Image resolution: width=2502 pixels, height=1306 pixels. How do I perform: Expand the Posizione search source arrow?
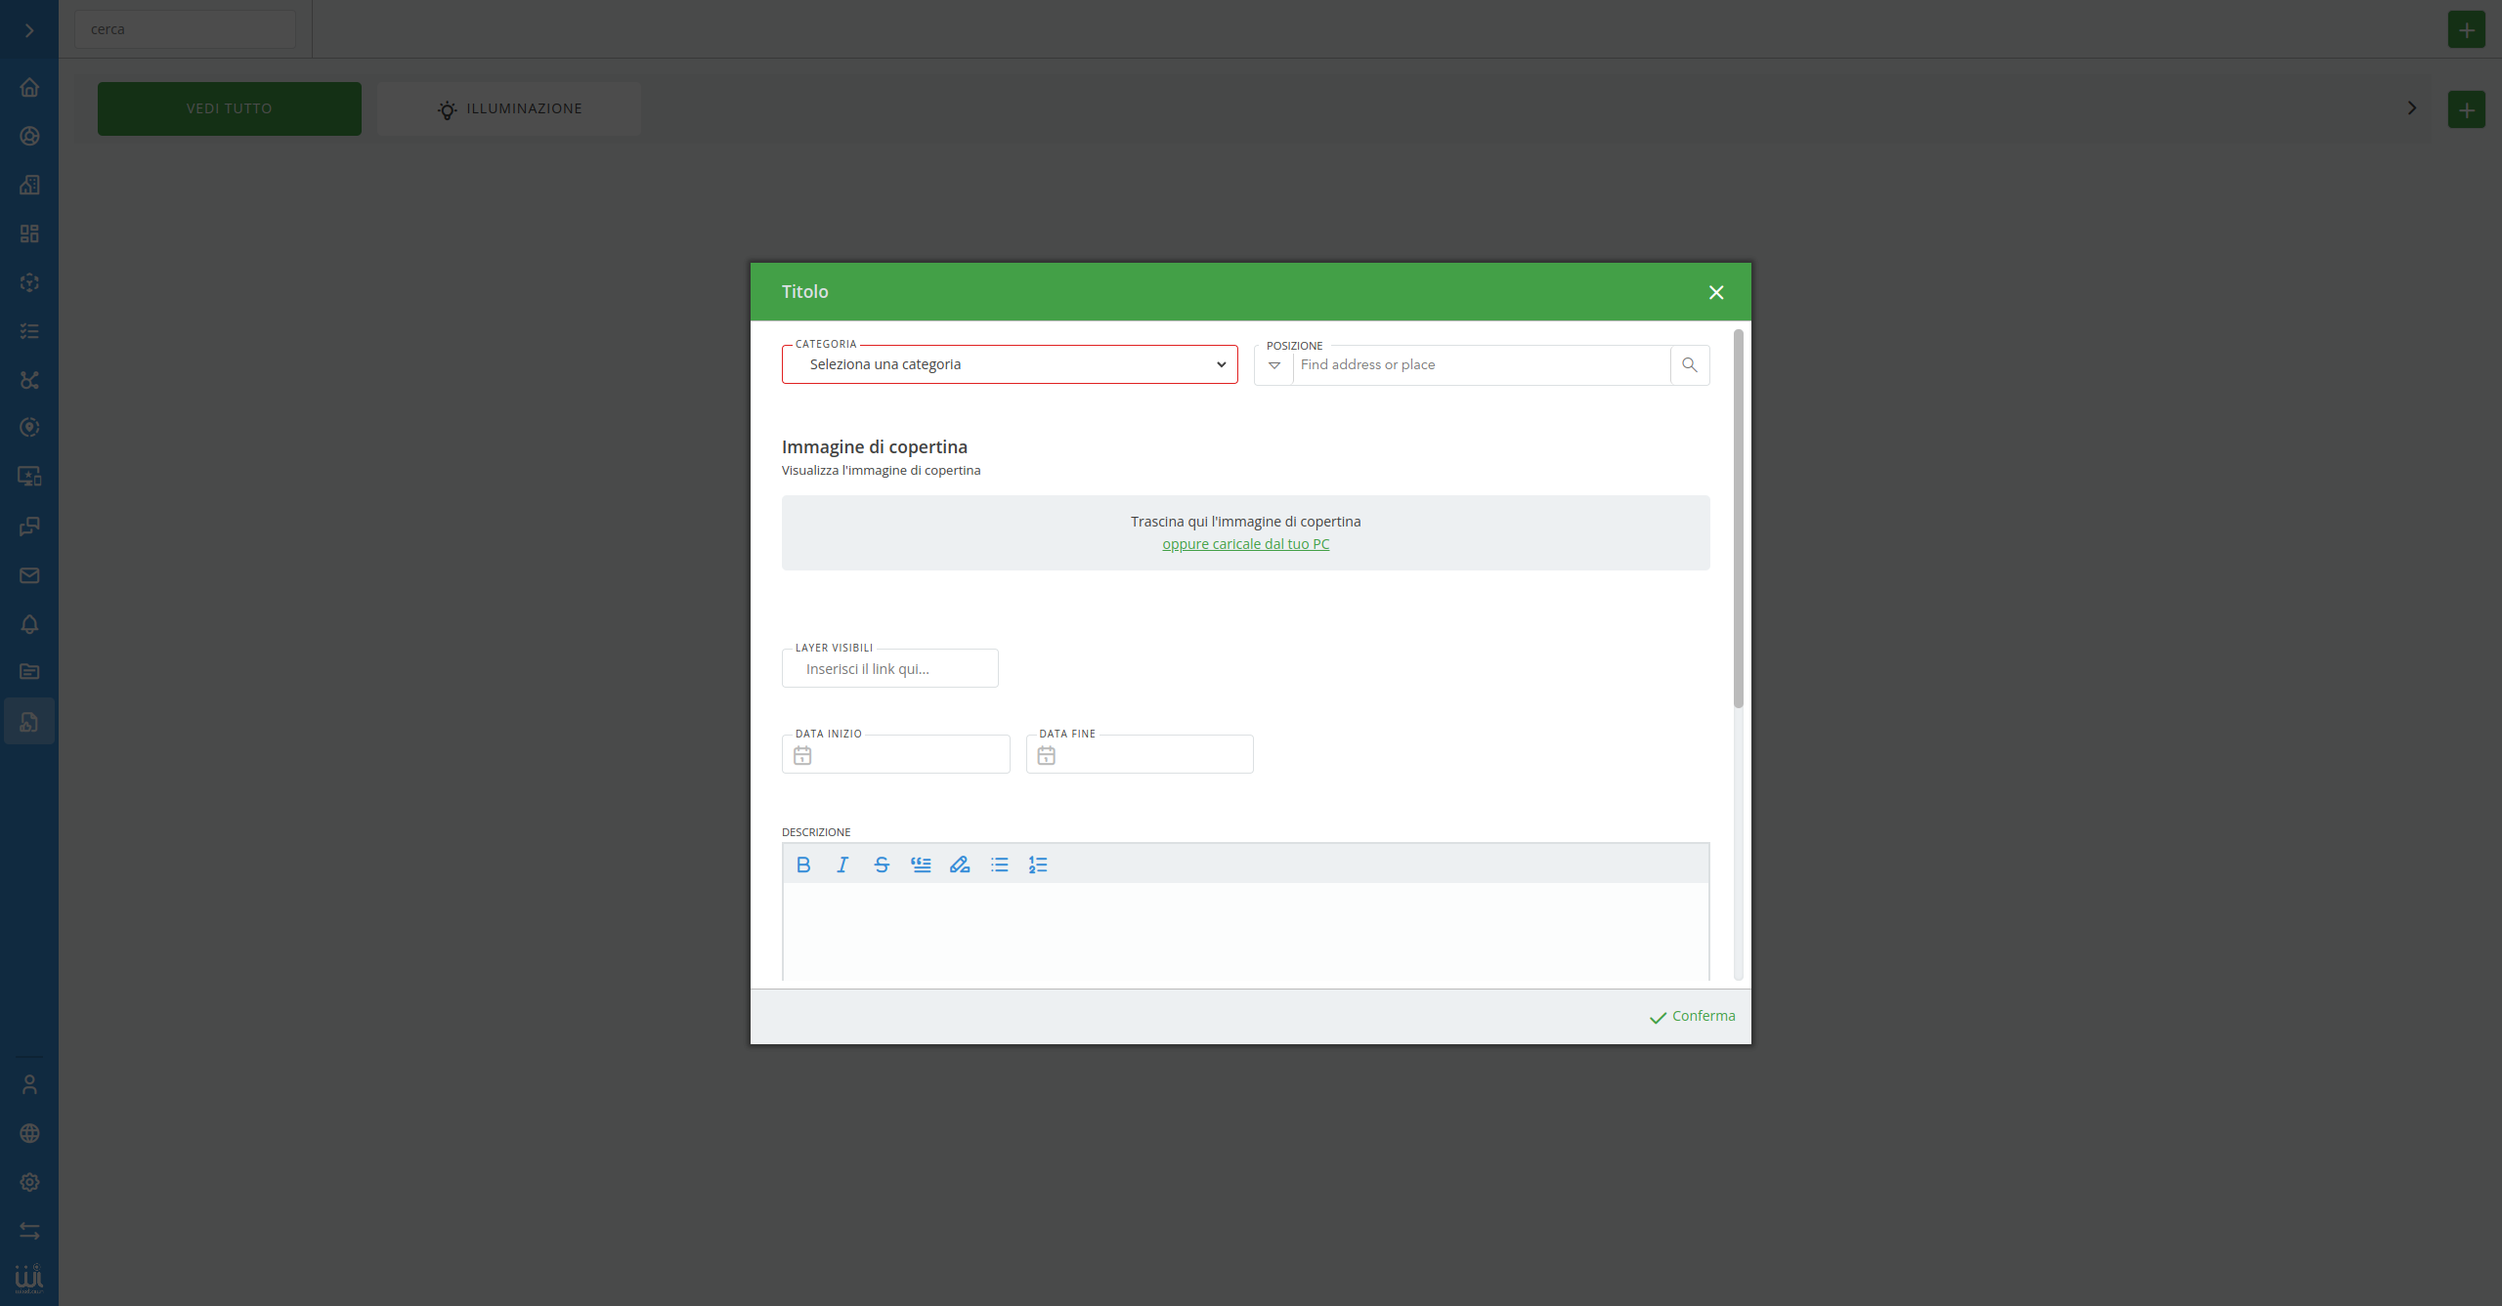click(1274, 365)
